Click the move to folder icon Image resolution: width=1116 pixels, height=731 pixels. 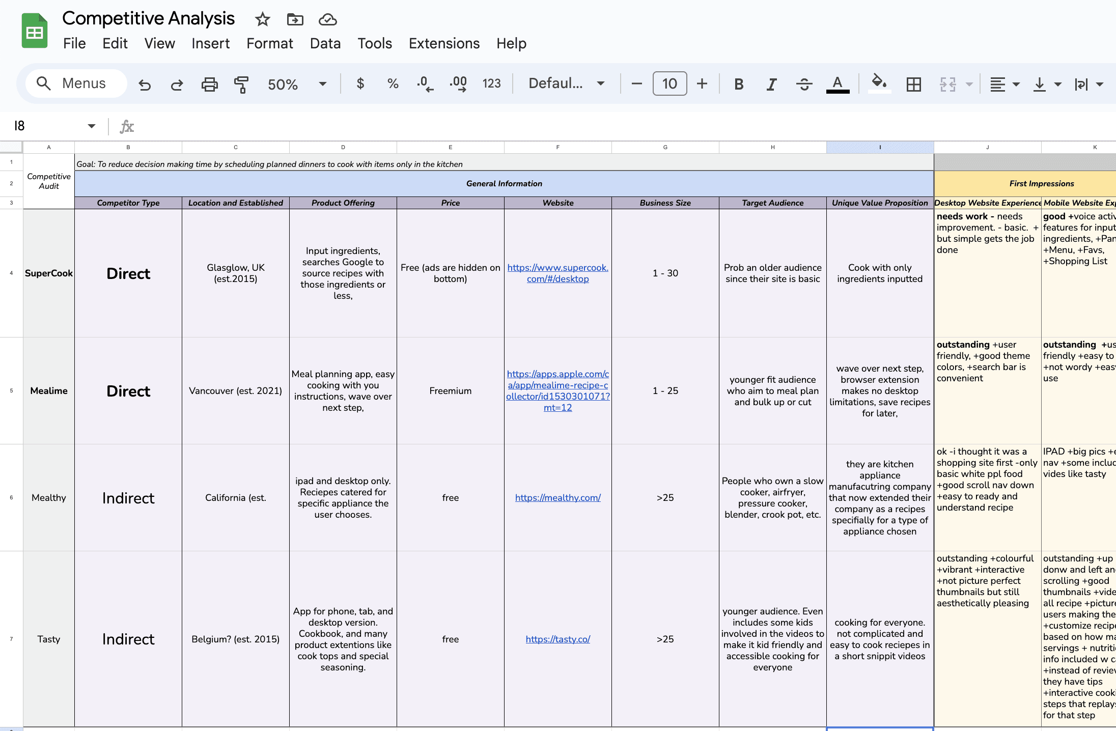[x=295, y=20]
